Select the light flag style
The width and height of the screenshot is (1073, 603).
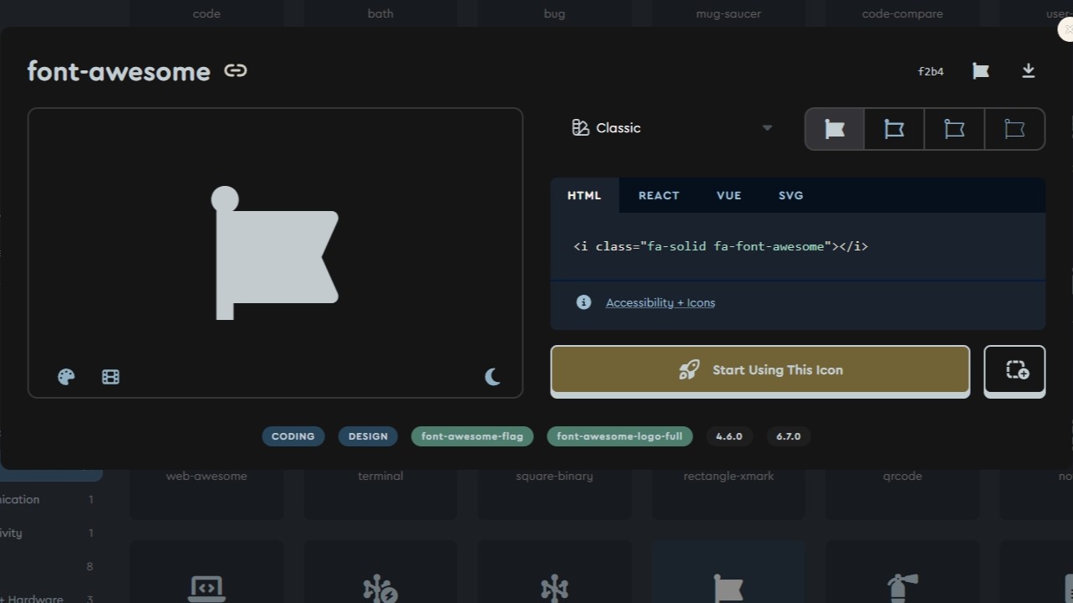[954, 129]
